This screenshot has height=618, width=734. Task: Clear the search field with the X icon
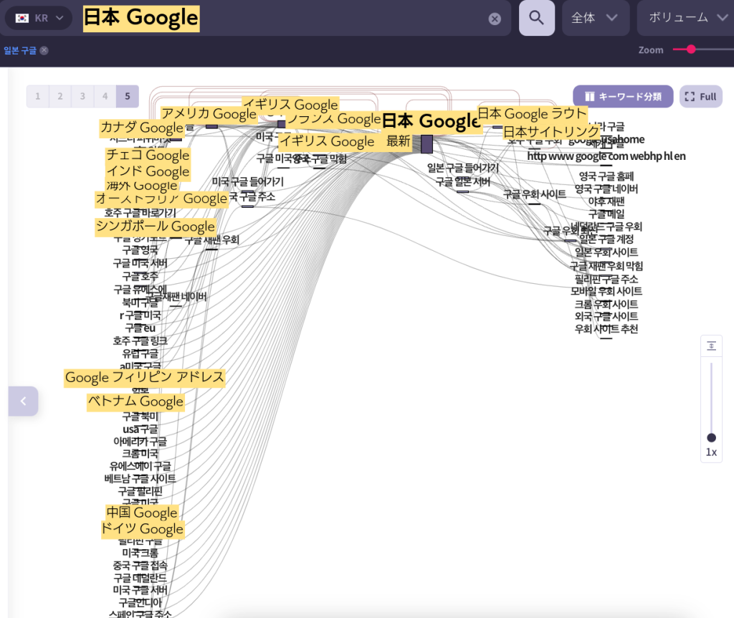click(495, 19)
